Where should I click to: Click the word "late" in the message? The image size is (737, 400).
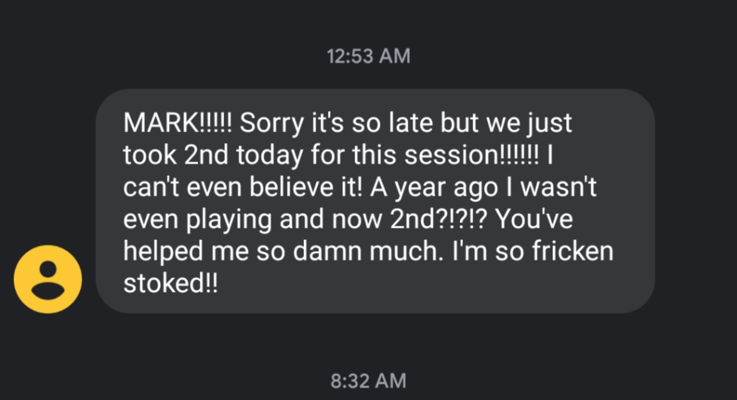coord(410,123)
